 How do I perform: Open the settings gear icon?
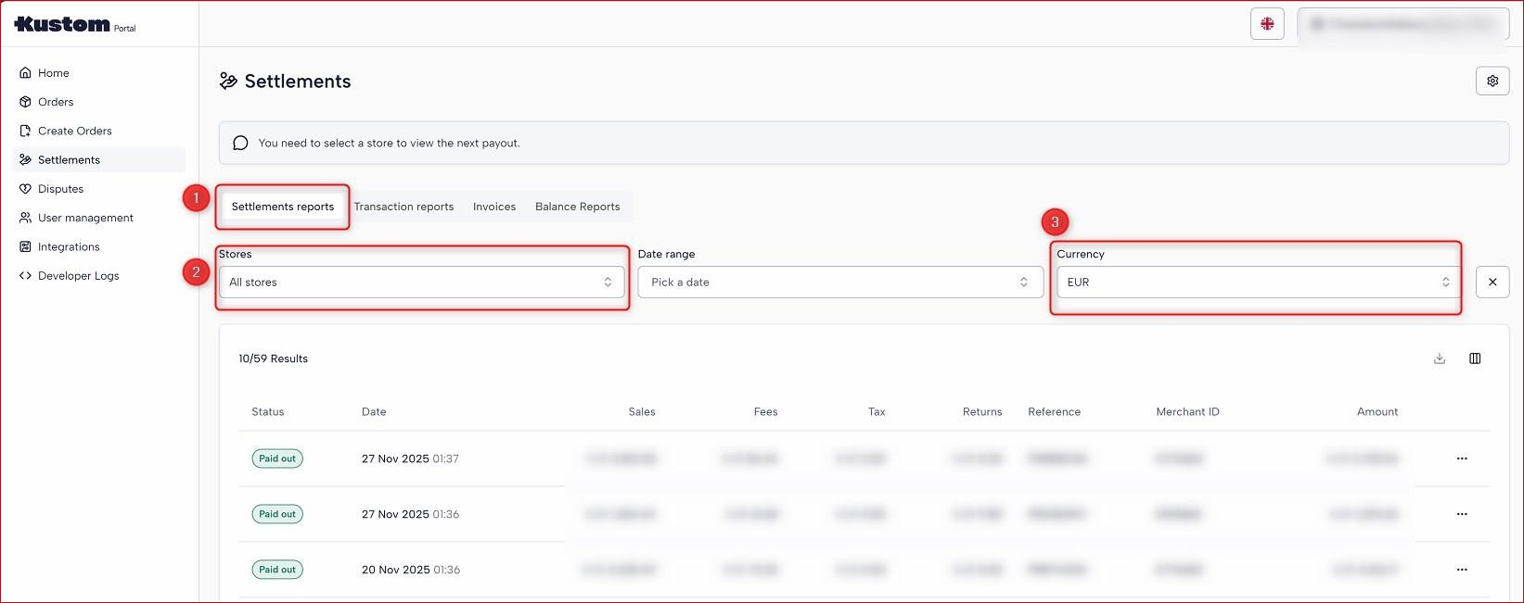[x=1492, y=82]
